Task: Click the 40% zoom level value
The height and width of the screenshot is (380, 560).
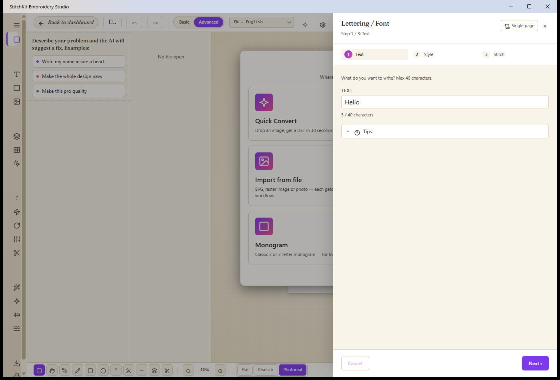Action: click(204, 370)
